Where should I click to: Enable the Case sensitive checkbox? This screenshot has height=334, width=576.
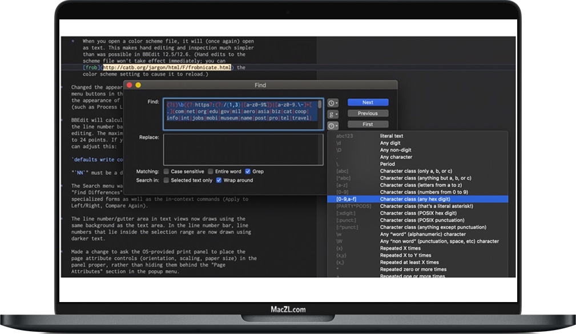[166, 171]
